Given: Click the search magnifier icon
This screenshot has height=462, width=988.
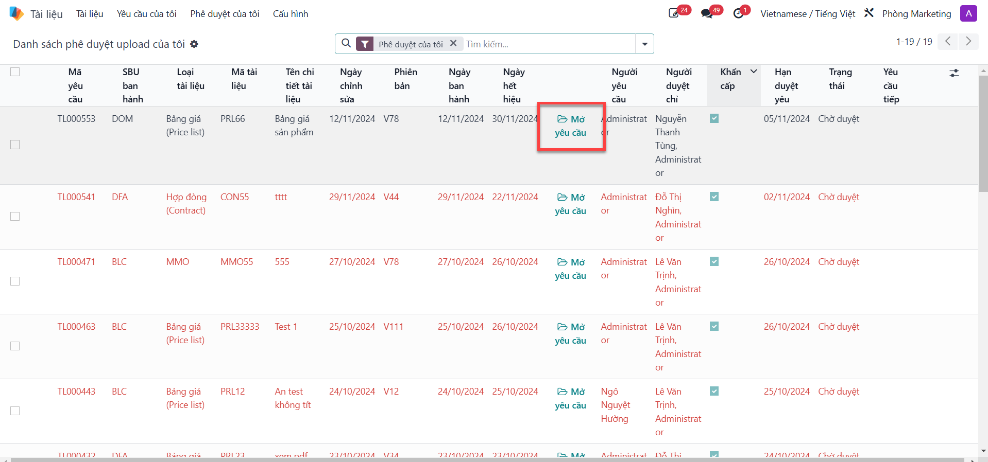Looking at the screenshot, I should 347,44.
